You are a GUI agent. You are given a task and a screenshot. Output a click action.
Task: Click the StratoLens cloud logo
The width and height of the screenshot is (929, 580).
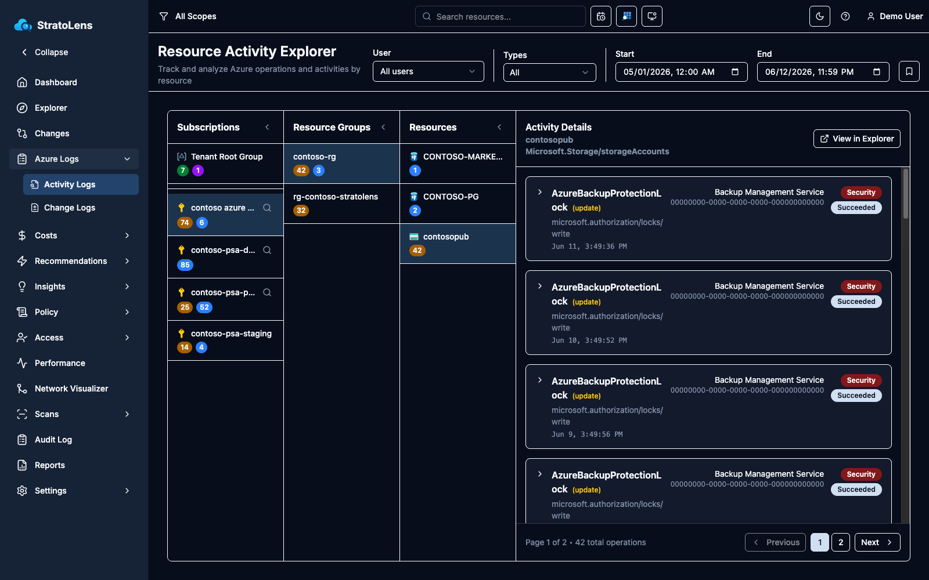23,25
